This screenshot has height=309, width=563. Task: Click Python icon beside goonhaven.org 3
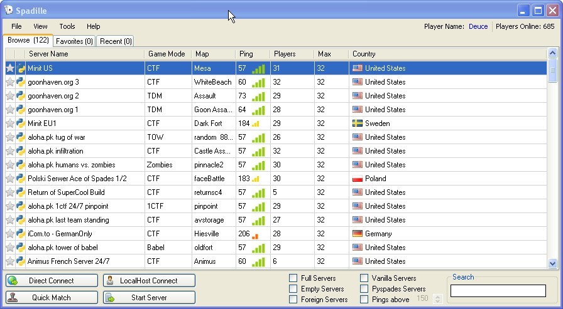coord(21,82)
